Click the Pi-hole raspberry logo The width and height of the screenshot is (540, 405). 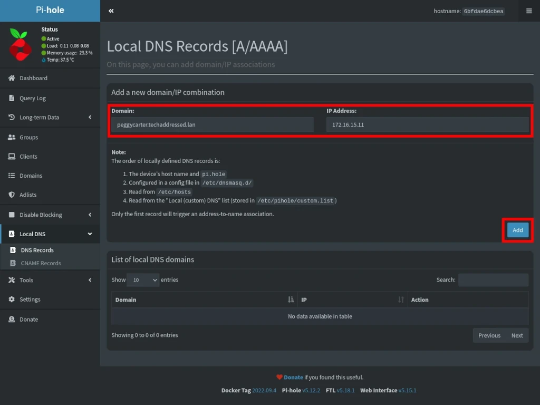click(x=20, y=45)
